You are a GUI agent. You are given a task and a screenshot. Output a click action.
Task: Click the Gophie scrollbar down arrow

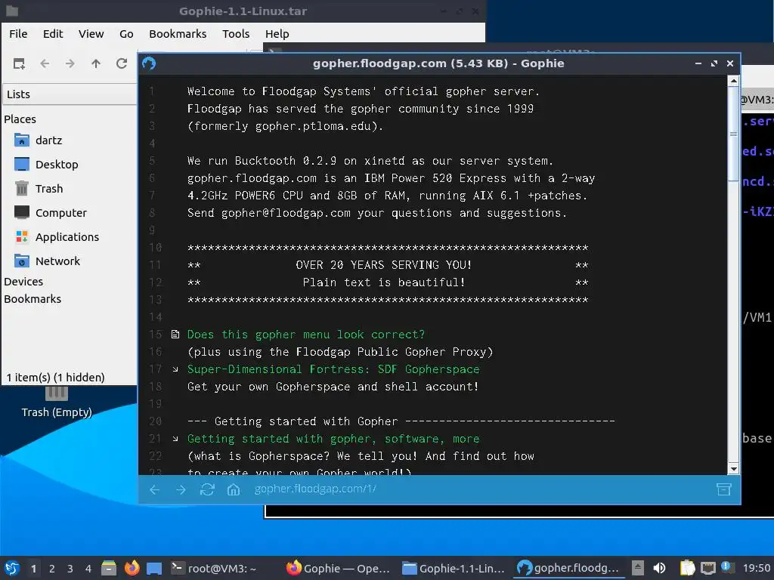(733, 468)
